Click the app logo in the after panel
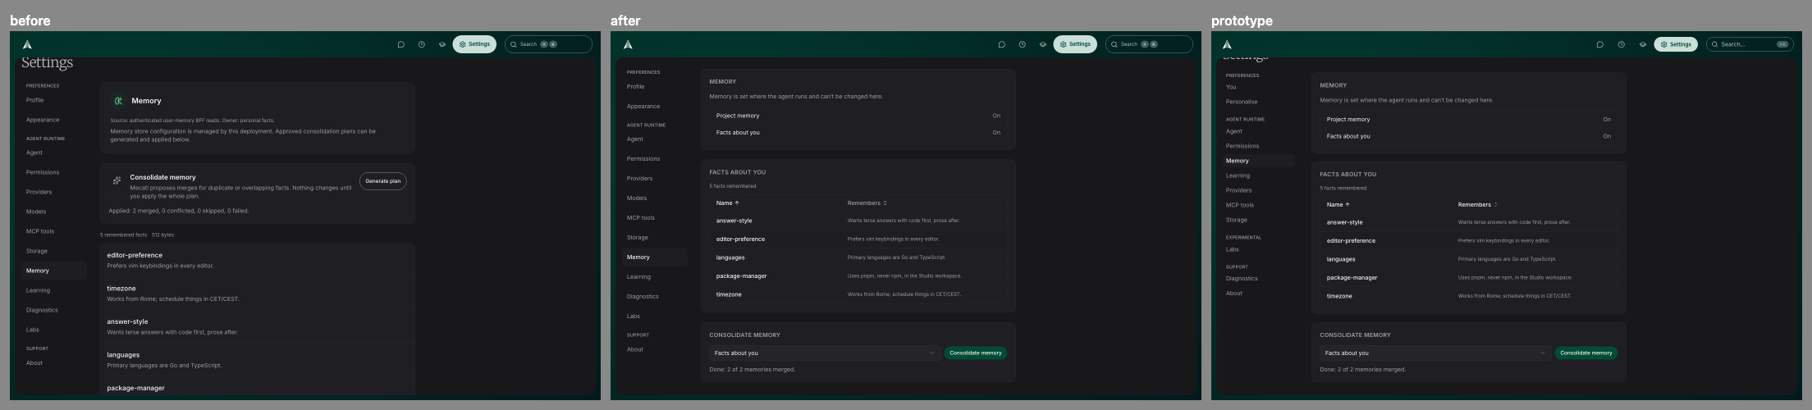 (628, 44)
